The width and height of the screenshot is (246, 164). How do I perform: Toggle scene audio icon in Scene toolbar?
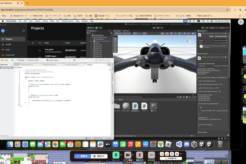[x=175, y=34]
